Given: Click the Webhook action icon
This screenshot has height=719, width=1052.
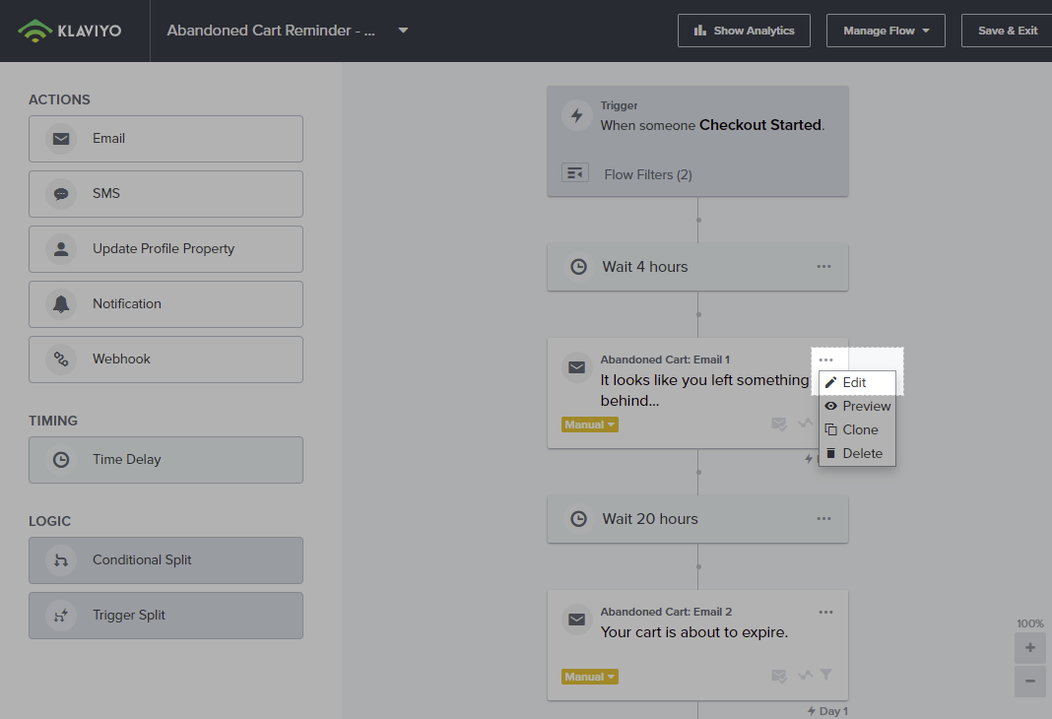Looking at the screenshot, I should tap(61, 359).
